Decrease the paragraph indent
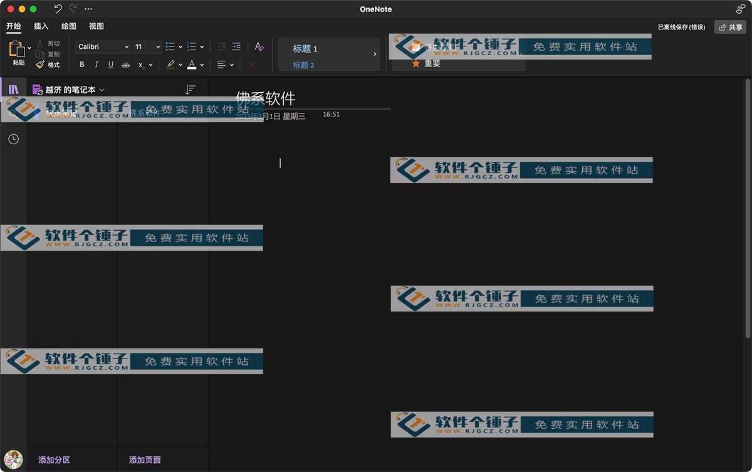The height and width of the screenshot is (472, 752). pyautogui.click(x=221, y=46)
